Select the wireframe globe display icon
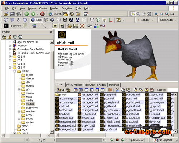 [x=25, y=20]
